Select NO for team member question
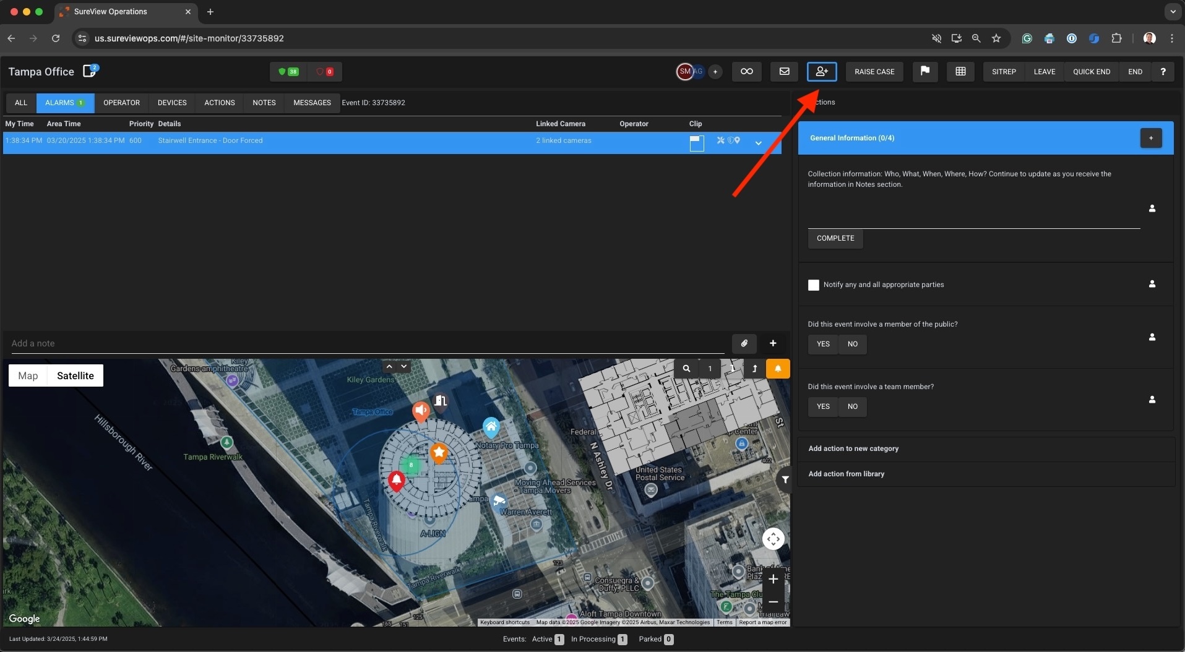 [852, 406]
